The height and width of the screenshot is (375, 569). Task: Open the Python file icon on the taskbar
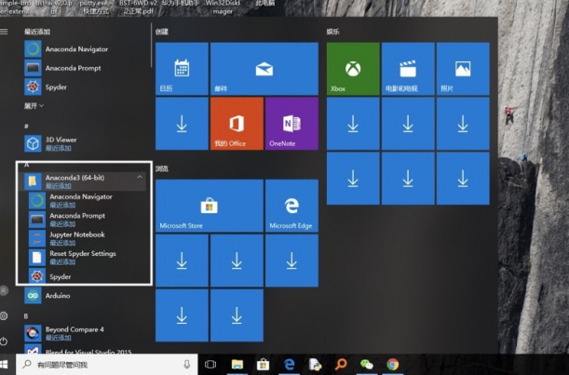coord(315,364)
